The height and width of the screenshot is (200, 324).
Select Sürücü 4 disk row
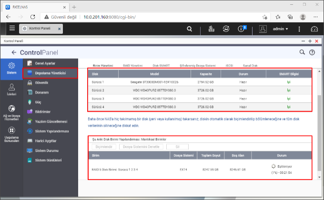200,107
